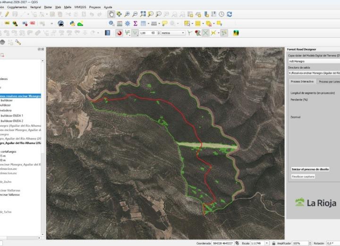Toggle extents display next to coordinates
The height and width of the screenshot is (246, 340).
[237, 243]
